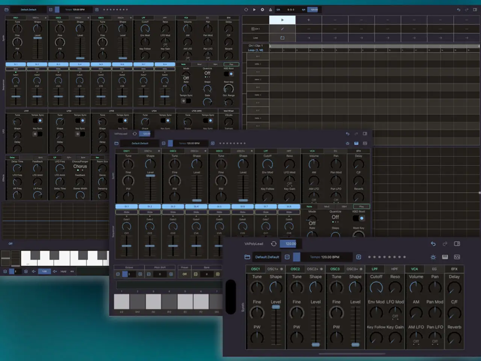The width and height of the screenshot is (481, 361).
Task: Undo using arrow in front window header
Action: coord(433,244)
